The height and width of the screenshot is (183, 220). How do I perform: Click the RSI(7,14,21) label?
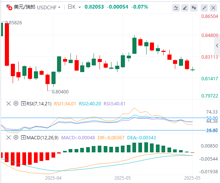[39, 104]
